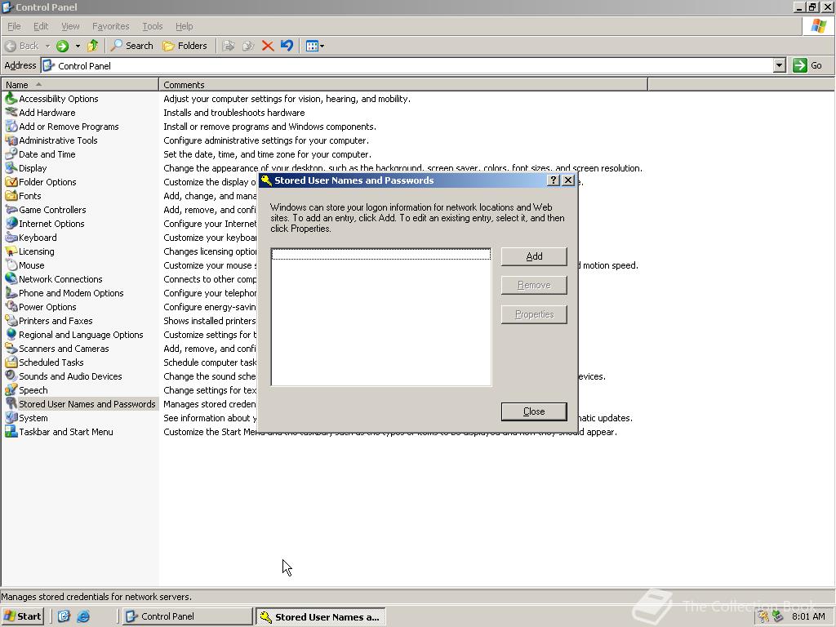Click the Show Desktop Quick Launch icon
The height and width of the screenshot is (627, 836).
click(64, 616)
